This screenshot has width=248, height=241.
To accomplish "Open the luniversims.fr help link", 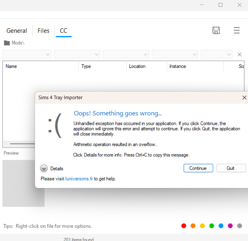I will tap(79, 179).
